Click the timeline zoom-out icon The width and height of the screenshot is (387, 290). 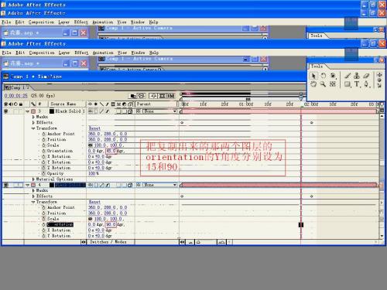coord(190,242)
